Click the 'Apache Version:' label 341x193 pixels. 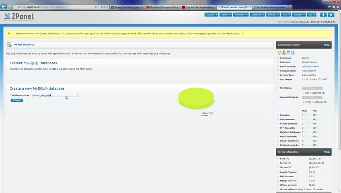(288, 172)
